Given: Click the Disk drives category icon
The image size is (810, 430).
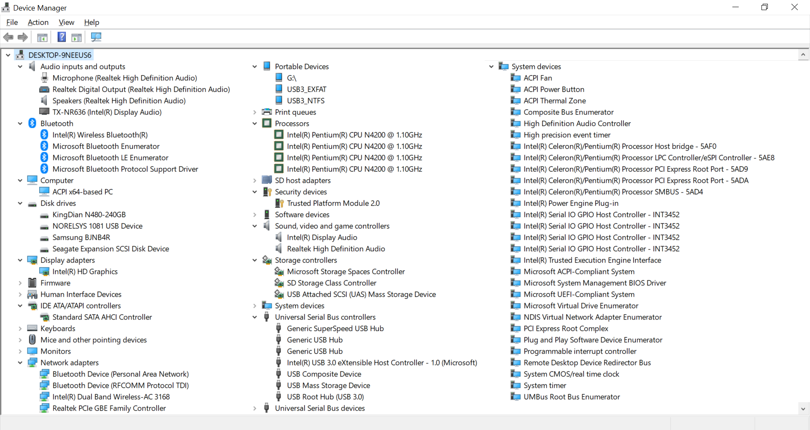Looking at the screenshot, I should coord(32,204).
